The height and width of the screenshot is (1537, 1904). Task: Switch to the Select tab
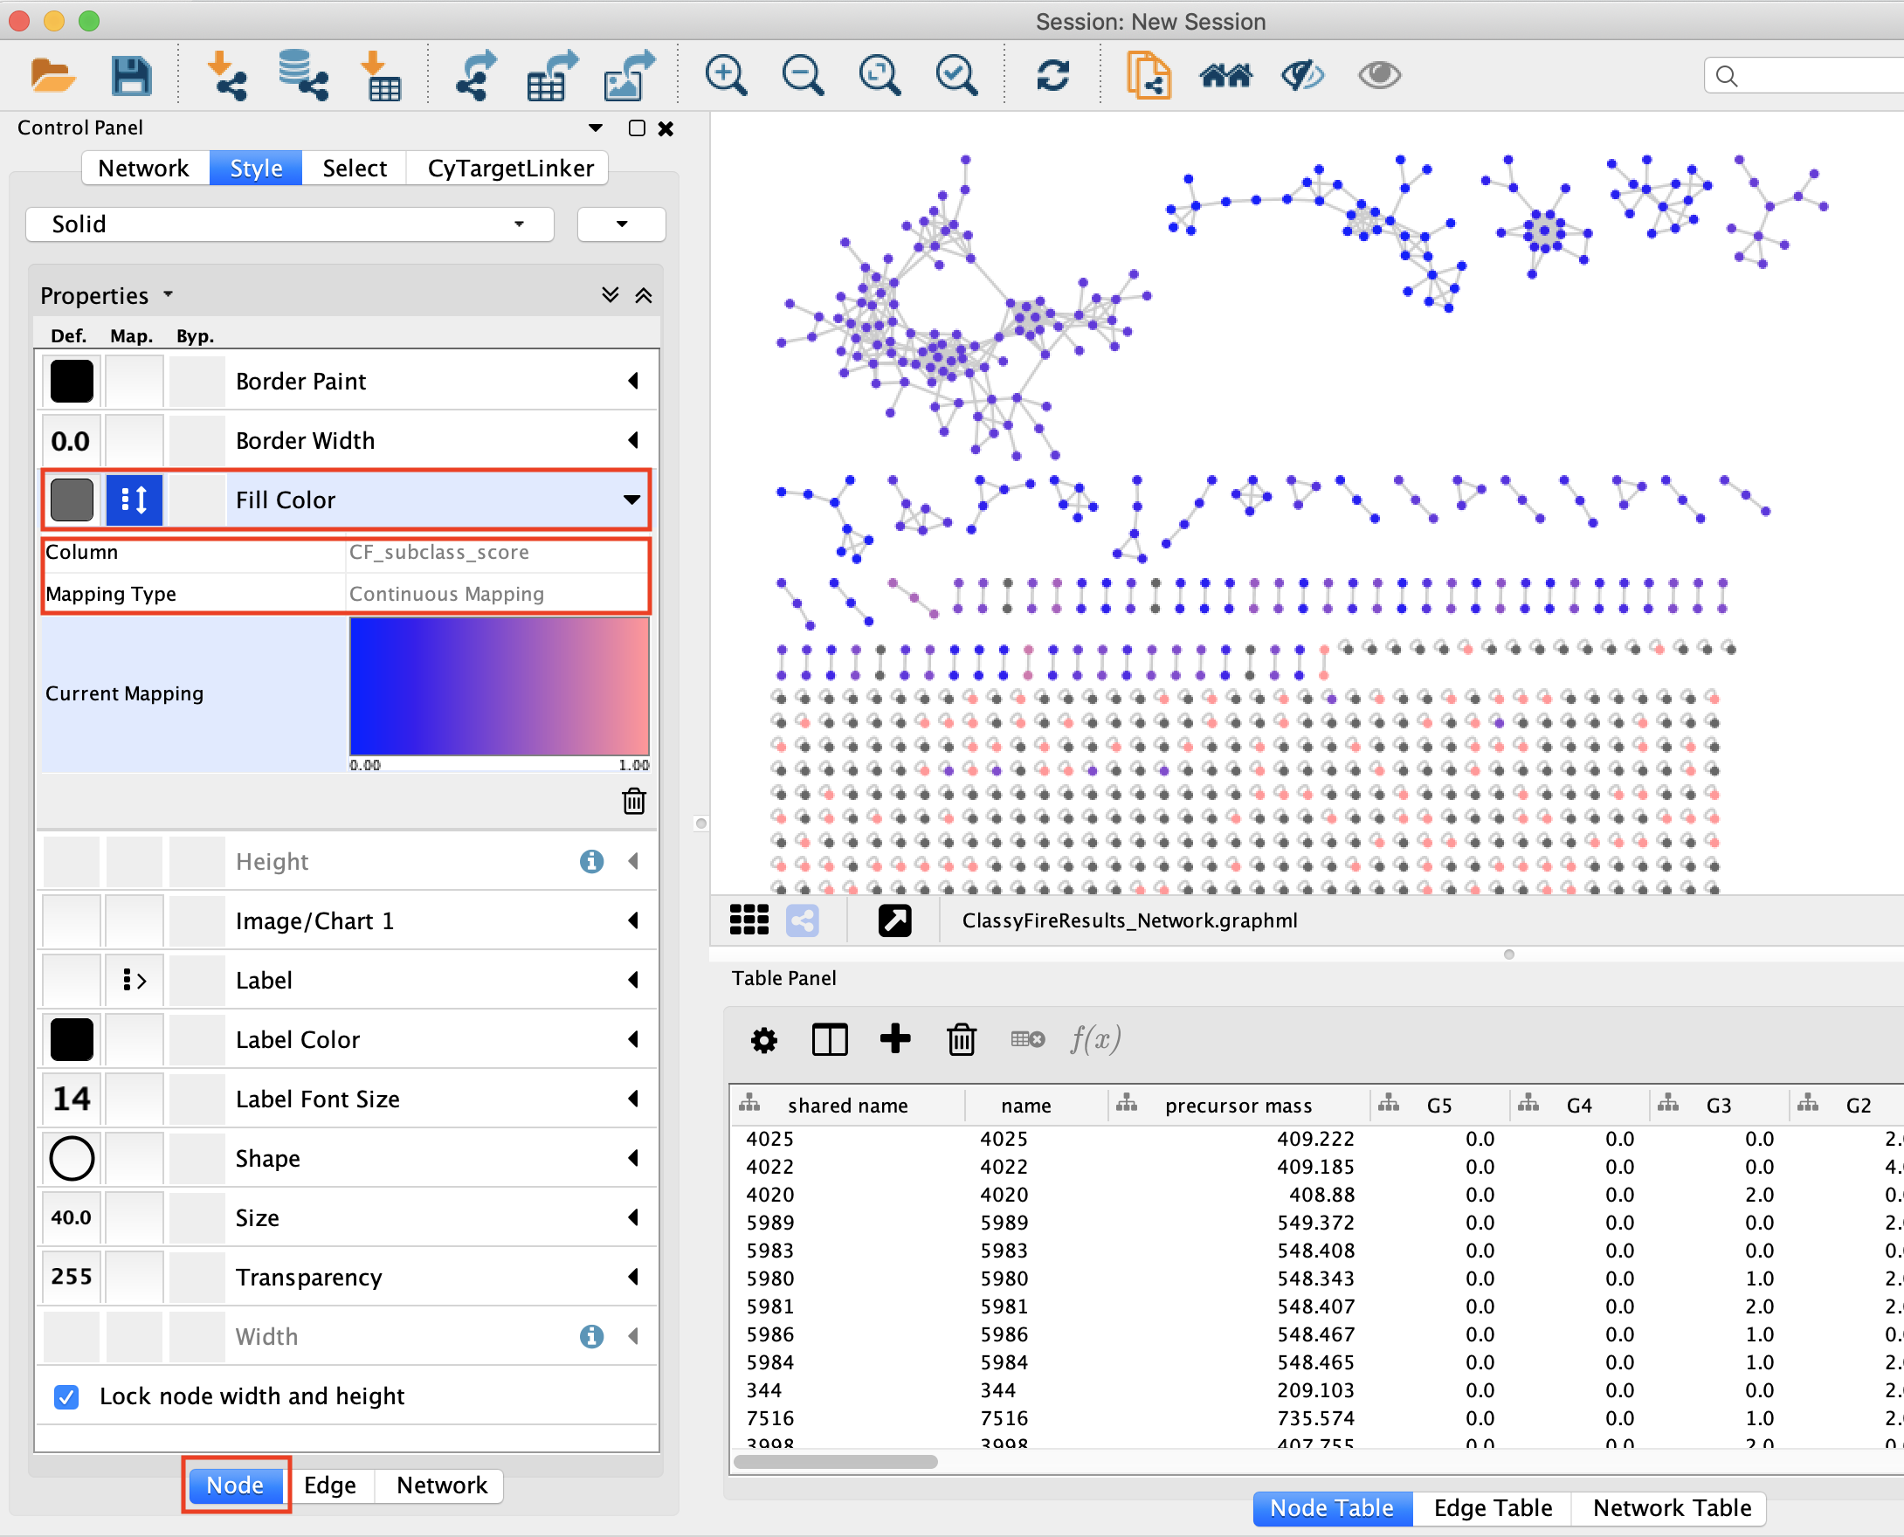pyautogui.click(x=354, y=169)
